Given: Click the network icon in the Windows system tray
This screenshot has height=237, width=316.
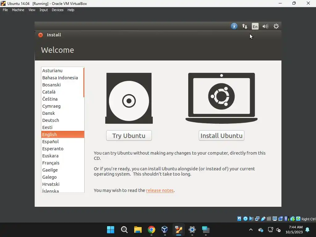Looking at the screenshot, I should pyautogui.click(x=270, y=230).
